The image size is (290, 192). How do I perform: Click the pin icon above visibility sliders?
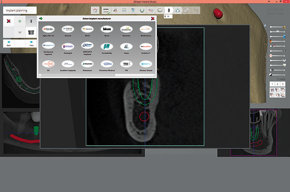click(265, 26)
